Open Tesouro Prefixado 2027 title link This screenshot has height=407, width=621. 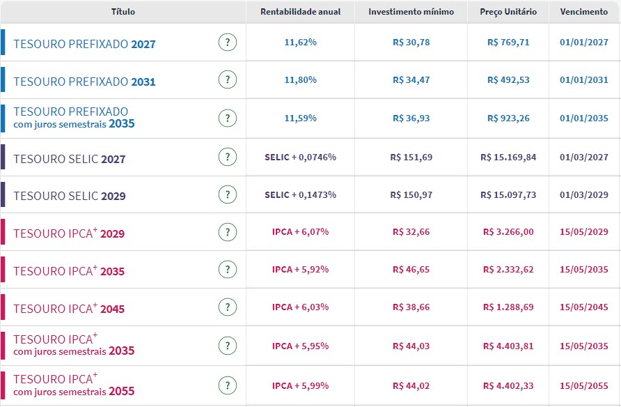coord(84,44)
